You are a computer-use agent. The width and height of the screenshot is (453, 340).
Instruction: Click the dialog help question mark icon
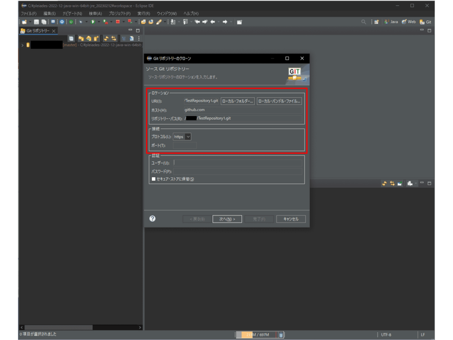pyautogui.click(x=153, y=219)
